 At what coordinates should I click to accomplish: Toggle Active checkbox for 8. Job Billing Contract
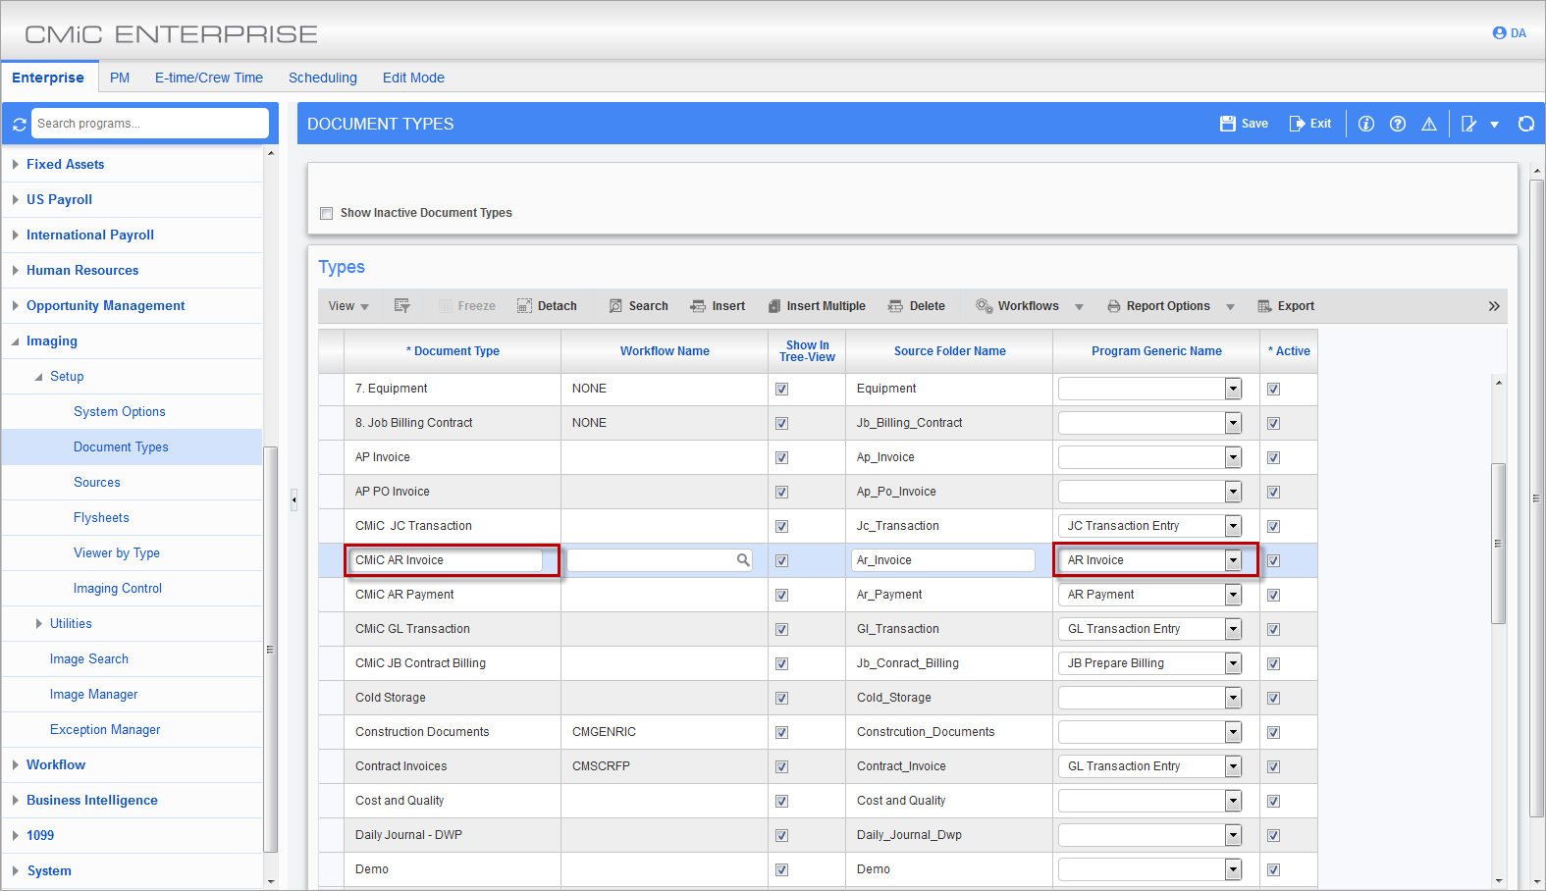coord(1274,423)
